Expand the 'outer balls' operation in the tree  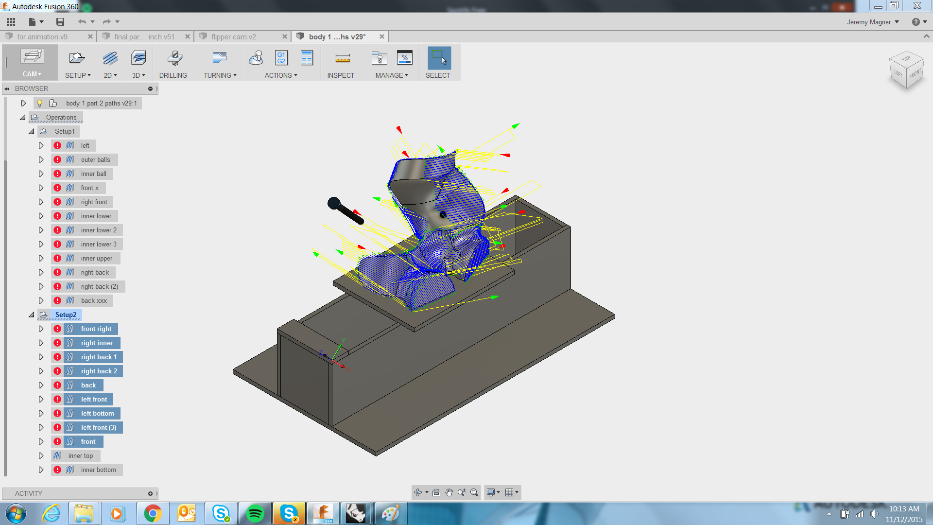point(41,159)
